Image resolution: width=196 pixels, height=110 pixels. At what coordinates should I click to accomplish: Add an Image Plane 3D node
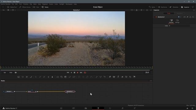(110, 77)
